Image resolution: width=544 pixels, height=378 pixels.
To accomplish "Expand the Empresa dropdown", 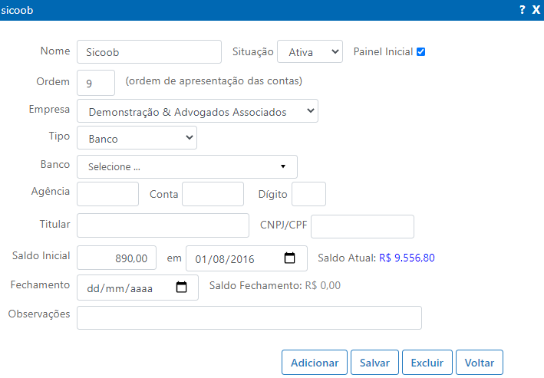I will [x=197, y=111].
